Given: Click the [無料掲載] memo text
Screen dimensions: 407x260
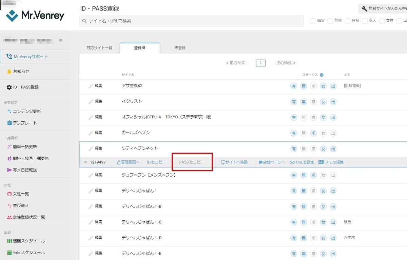Looking at the screenshot, I should (352, 86).
